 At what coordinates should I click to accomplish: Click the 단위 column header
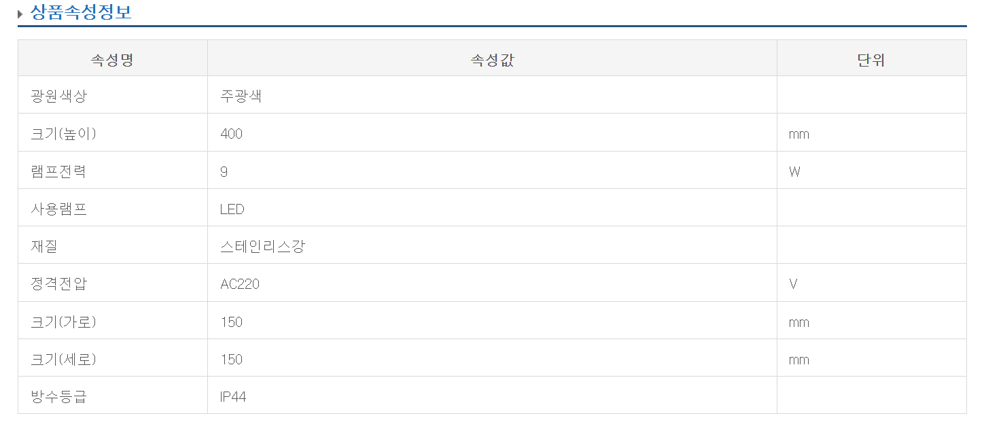click(x=871, y=59)
